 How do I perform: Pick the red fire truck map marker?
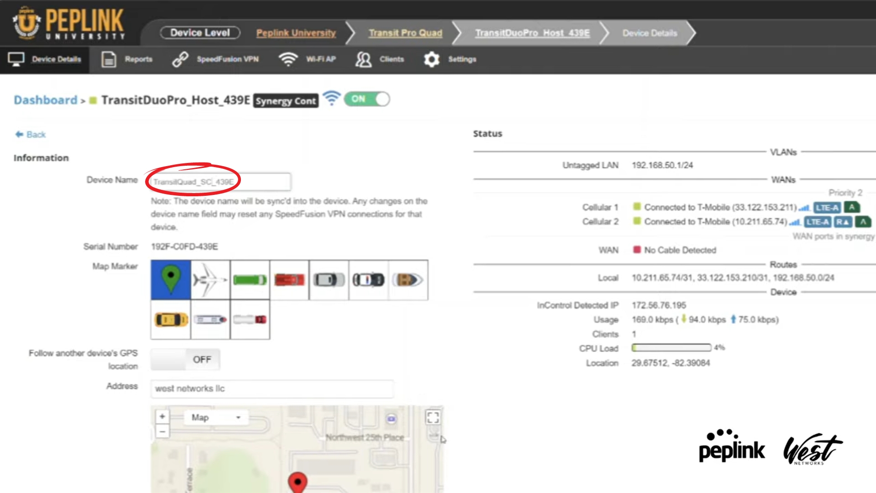[289, 279]
